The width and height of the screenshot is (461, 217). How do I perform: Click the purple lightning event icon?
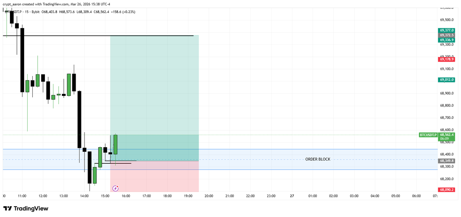[x=116, y=188]
